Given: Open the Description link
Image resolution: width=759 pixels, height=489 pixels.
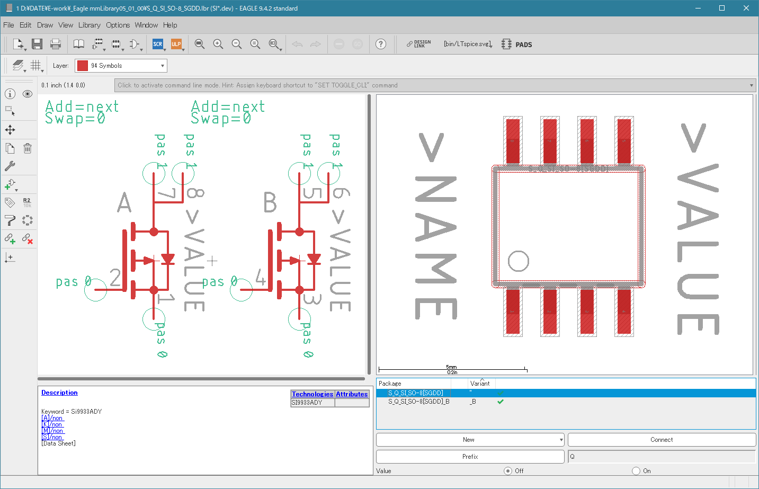Looking at the screenshot, I should (x=59, y=393).
